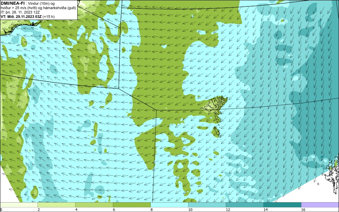The height and width of the screenshot is (212, 339).
Task: Click the 6–8 m/s olive green legend swatch
Action: [132, 205]
